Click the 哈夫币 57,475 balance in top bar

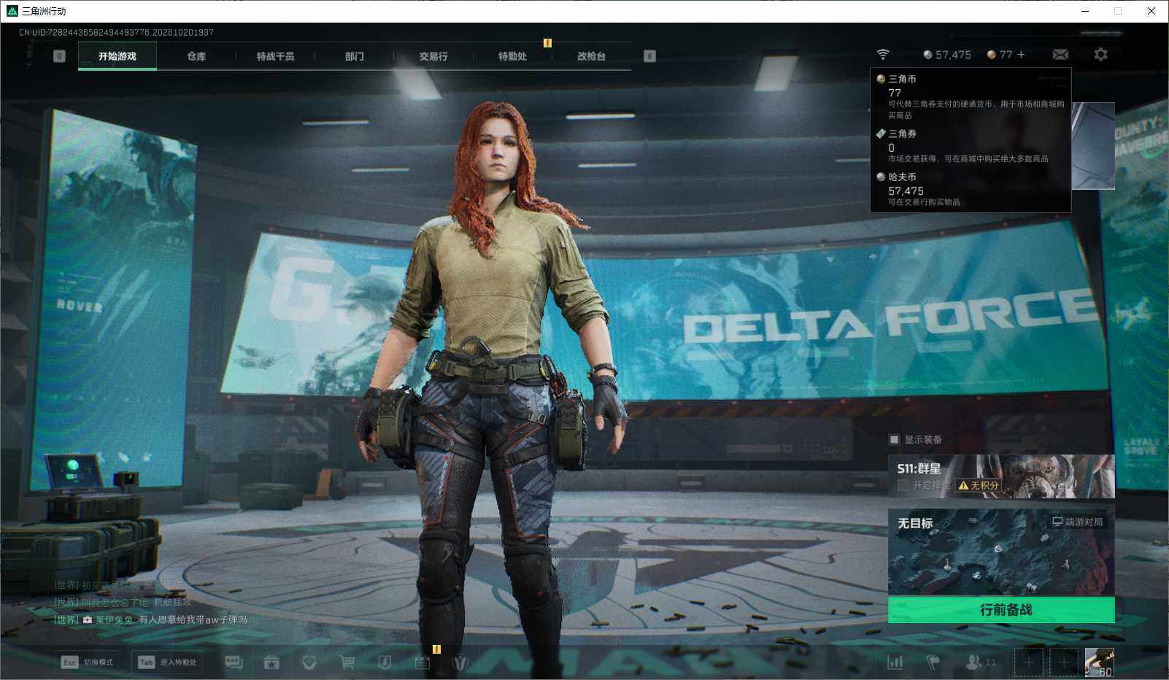coord(947,55)
